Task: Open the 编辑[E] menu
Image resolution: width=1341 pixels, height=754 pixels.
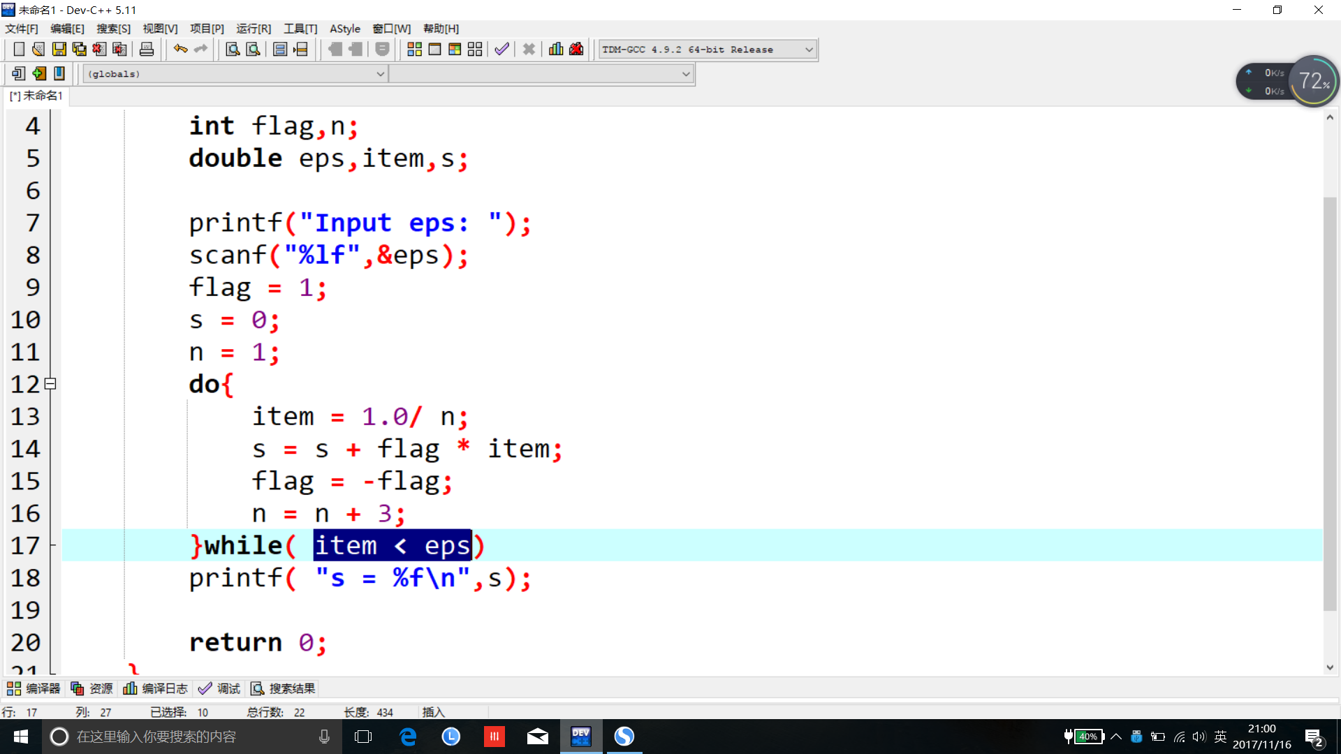Action: 68,29
